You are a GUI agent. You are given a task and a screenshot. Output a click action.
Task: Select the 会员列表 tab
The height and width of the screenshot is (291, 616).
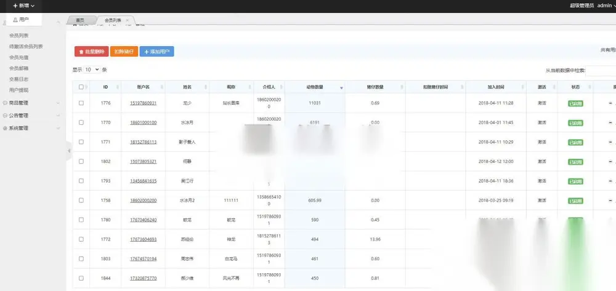pos(113,20)
